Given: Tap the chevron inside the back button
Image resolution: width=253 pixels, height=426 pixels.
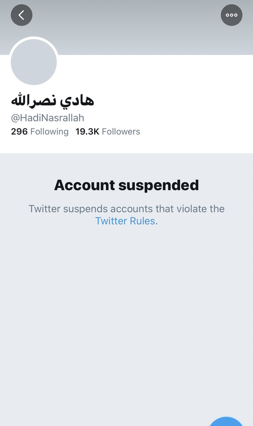Looking at the screenshot, I should (21, 15).
